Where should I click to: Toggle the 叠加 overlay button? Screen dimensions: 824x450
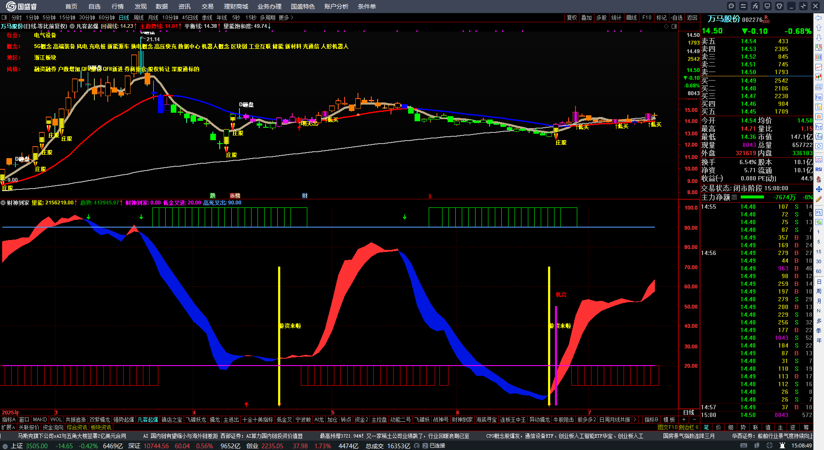pyautogui.click(x=586, y=18)
